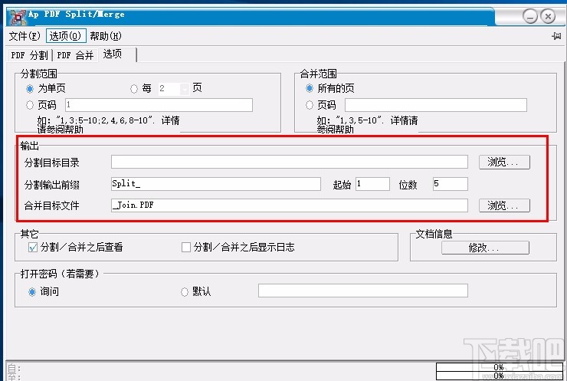Open the 选项(O) menu
The width and height of the screenshot is (567, 381).
click(x=65, y=36)
